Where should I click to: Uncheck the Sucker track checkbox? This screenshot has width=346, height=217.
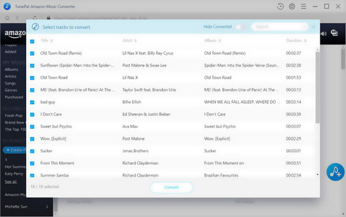(32, 151)
